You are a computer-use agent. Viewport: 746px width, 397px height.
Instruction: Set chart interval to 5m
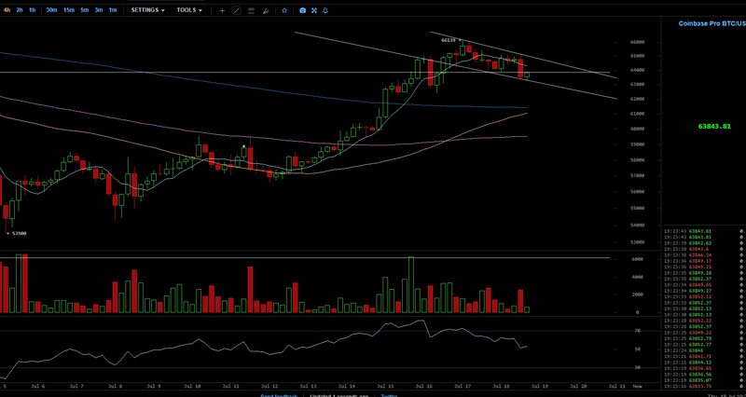pyautogui.click(x=84, y=10)
